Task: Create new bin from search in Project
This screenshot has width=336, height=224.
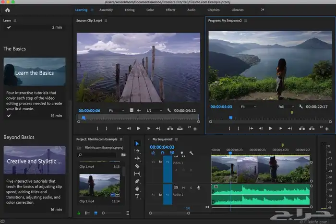Action: (123, 154)
